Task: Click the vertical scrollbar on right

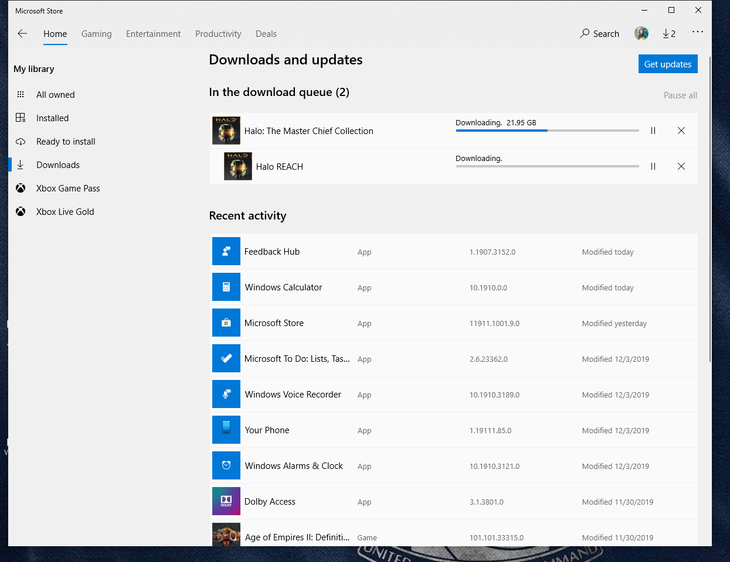Action: tap(710, 209)
